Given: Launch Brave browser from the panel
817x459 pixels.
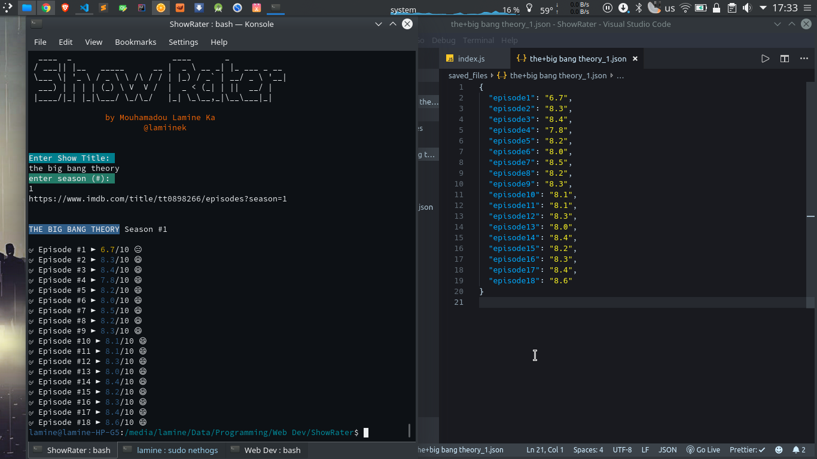Looking at the screenshot, I should (65, 8).
